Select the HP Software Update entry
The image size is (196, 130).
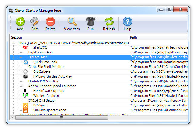49,91
